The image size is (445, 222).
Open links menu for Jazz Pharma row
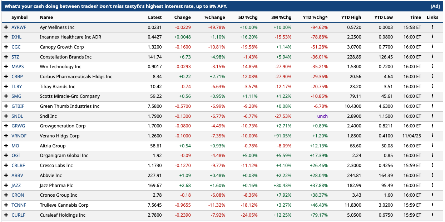(432, 185)
